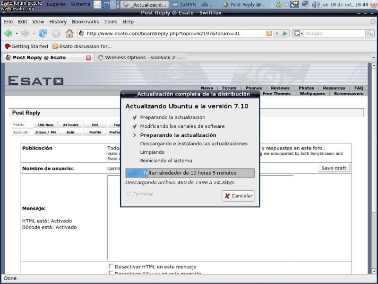The width and height of the screenshot is (378, 284).
Task: Click the Save draft button
Action: click(x=334, y=168)
